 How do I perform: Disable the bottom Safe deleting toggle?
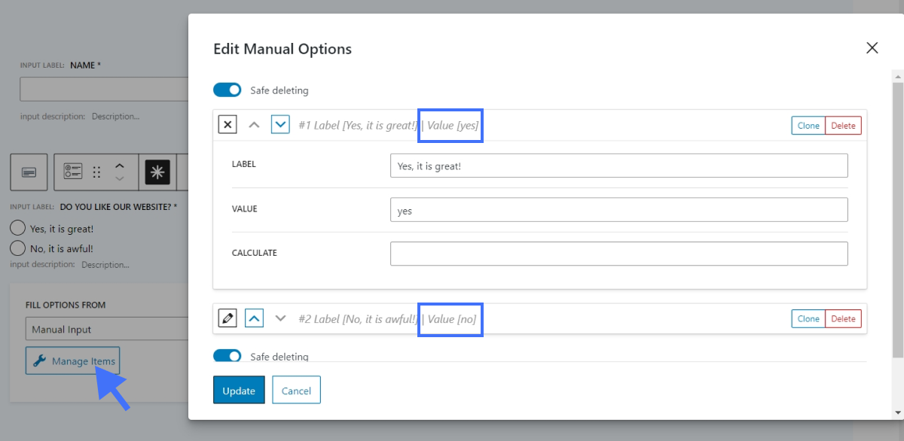tap(227, 355)
